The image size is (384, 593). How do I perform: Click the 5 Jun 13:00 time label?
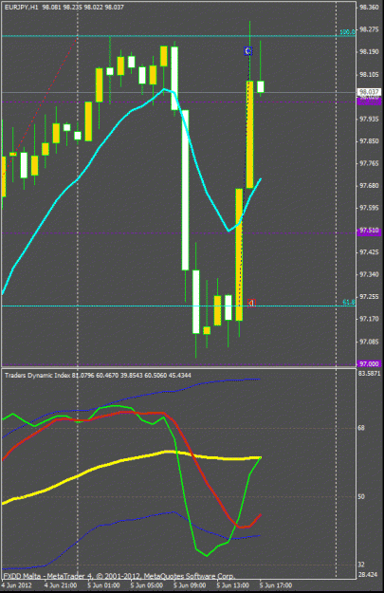(233, 585)
